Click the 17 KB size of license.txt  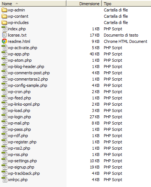pyautogui.click(x=95, y=35)
